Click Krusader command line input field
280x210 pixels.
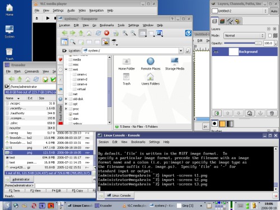(x=65, y=185)
